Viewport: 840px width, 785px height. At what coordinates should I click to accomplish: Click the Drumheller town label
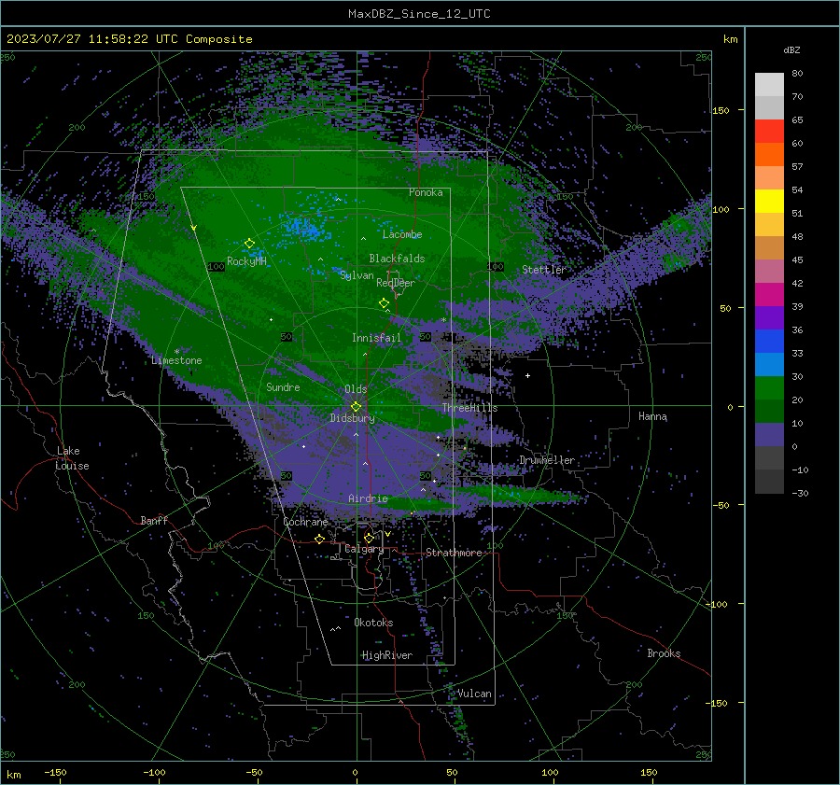click(x=547, y=460)
